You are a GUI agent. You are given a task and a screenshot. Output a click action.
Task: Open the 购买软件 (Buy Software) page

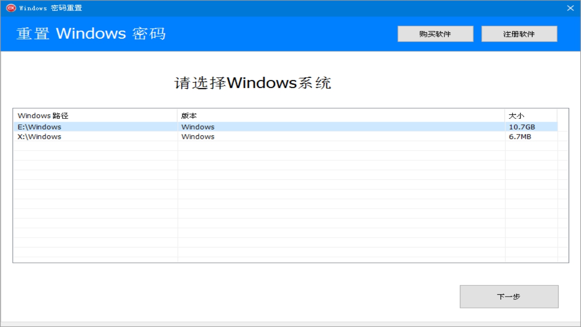(435, 33)
